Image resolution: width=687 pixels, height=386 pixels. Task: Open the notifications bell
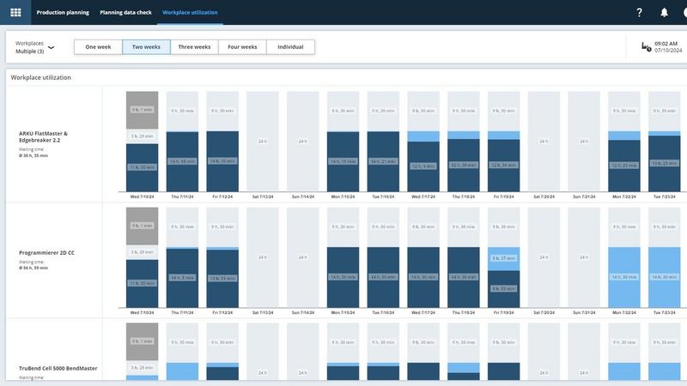click(664, 13)
